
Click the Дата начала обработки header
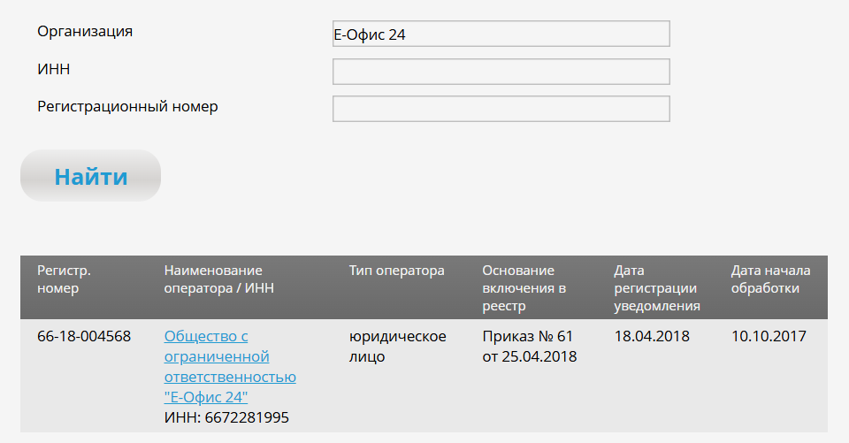click(770, 279)
